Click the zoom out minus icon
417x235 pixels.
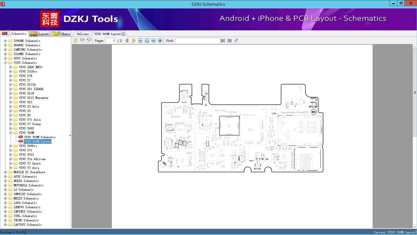pyautogui.click(x=154, y=40)
